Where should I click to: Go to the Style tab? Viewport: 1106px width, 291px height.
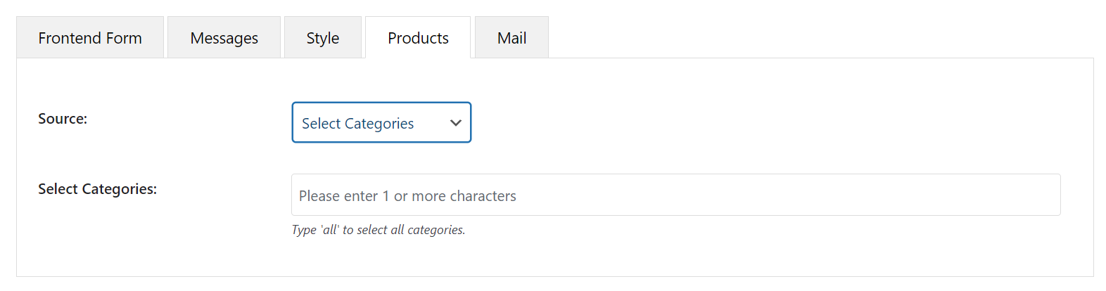pos(322,38)
